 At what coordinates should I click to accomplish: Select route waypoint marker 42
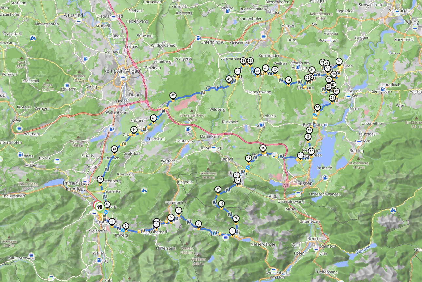pos(173,96)
